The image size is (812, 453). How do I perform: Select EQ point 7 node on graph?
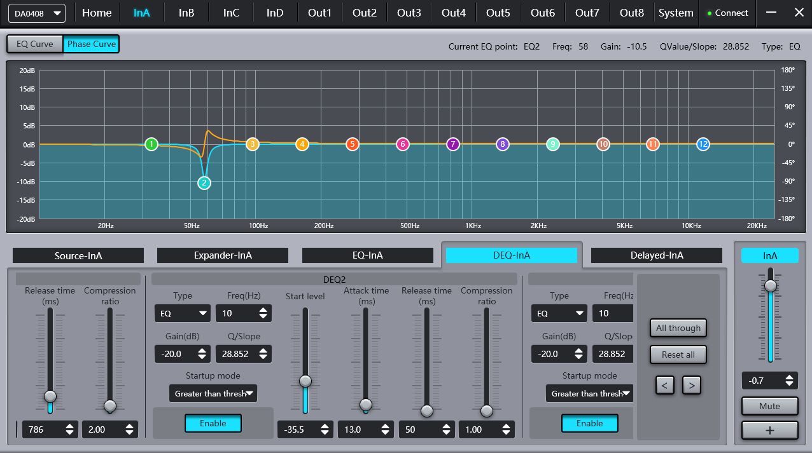point(452,144)
